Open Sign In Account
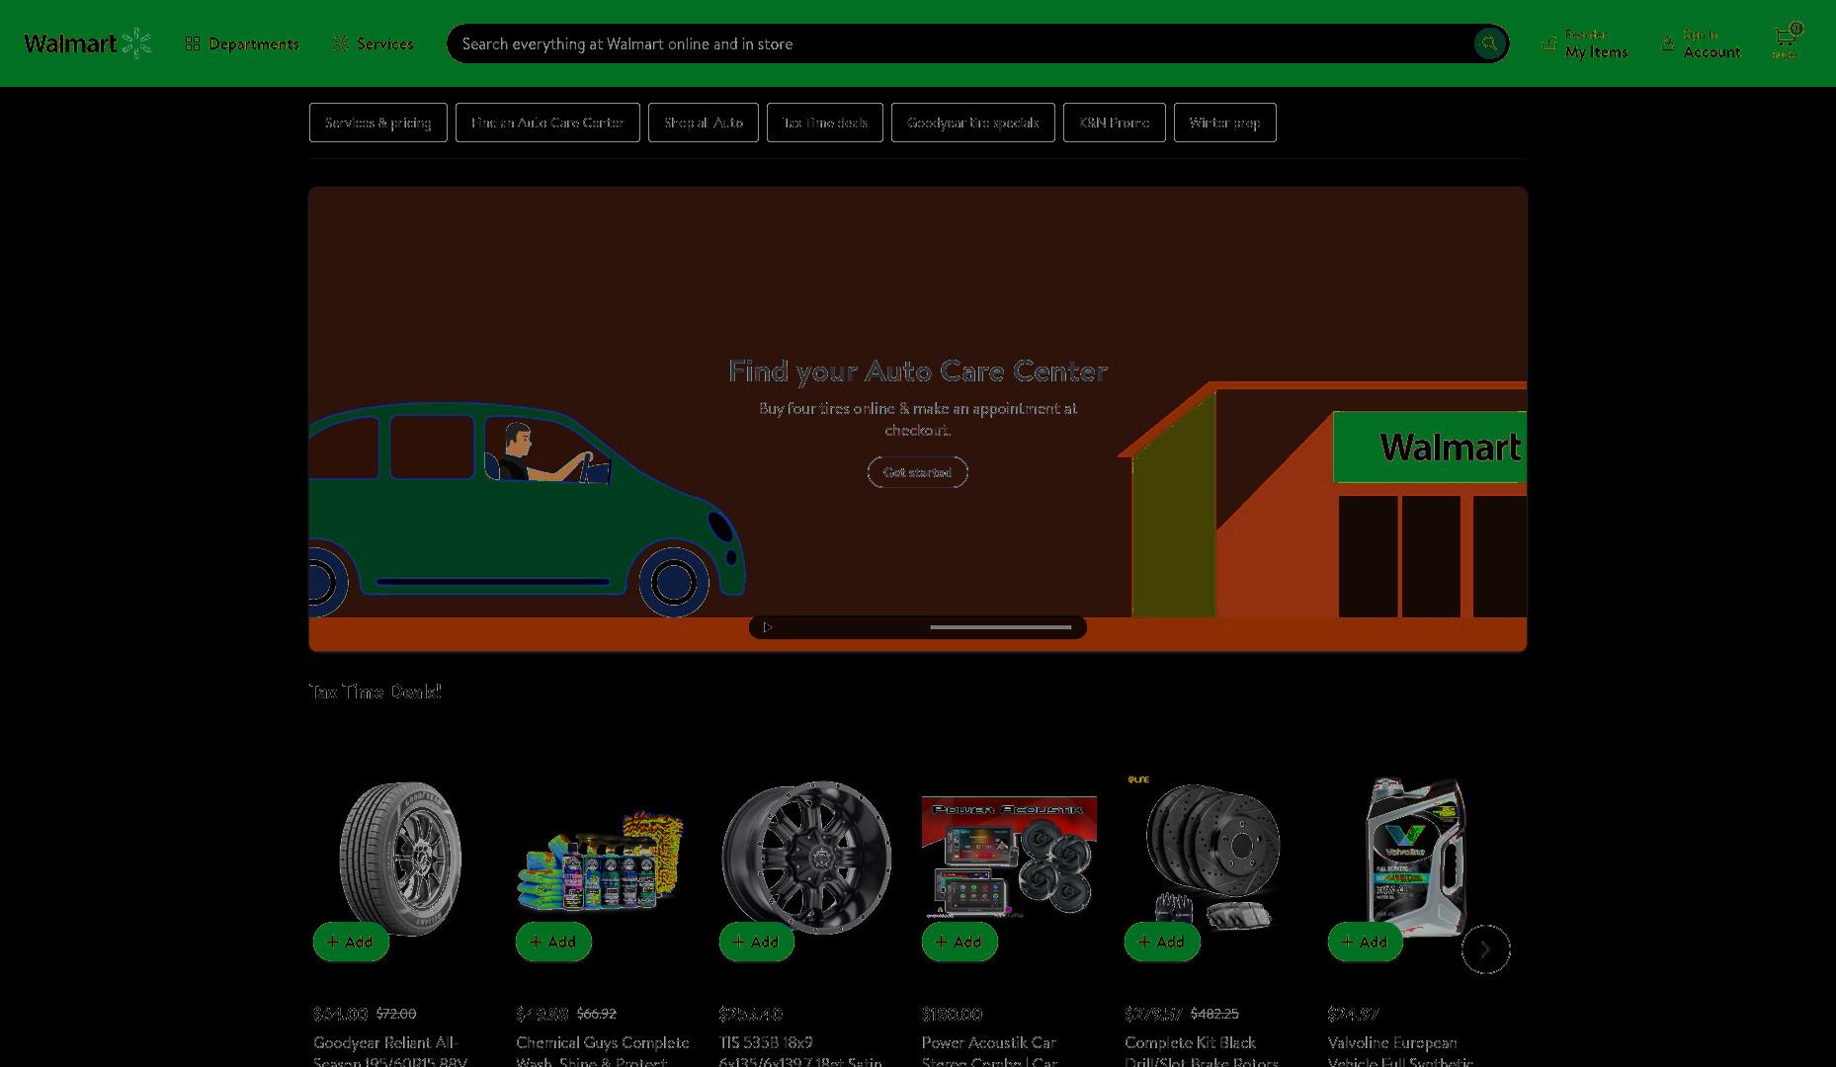Screen dimensions: 1836x1067 coord(1701,43)
